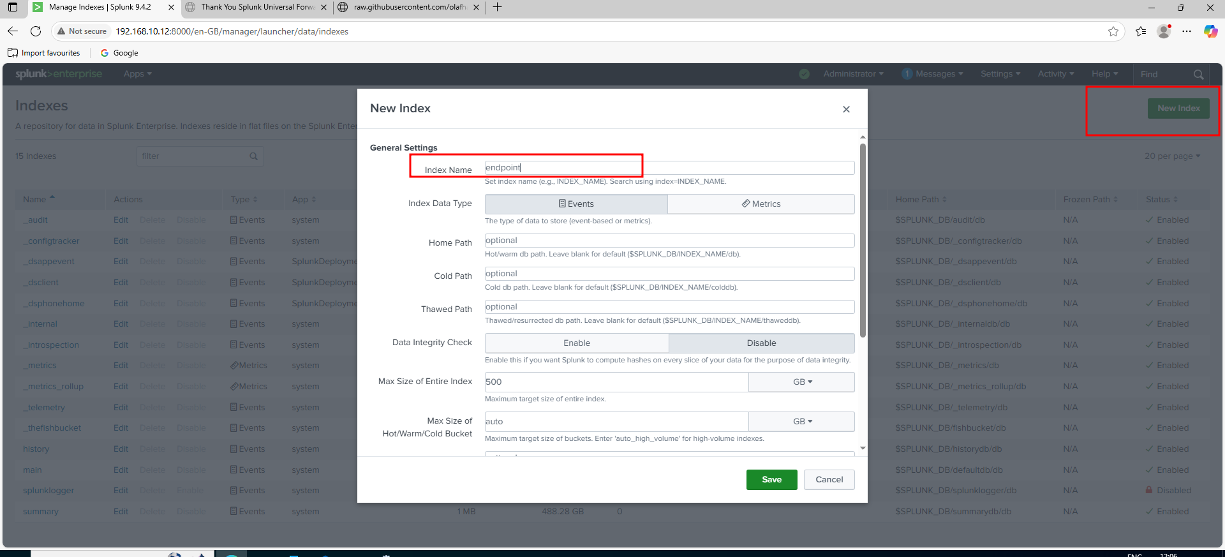Open the favourites list icon
Image resolution: width=1225 pixels, height=557 pixels.
(1141, 31)
